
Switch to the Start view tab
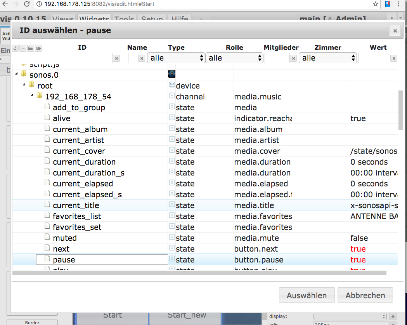(113, 318)
